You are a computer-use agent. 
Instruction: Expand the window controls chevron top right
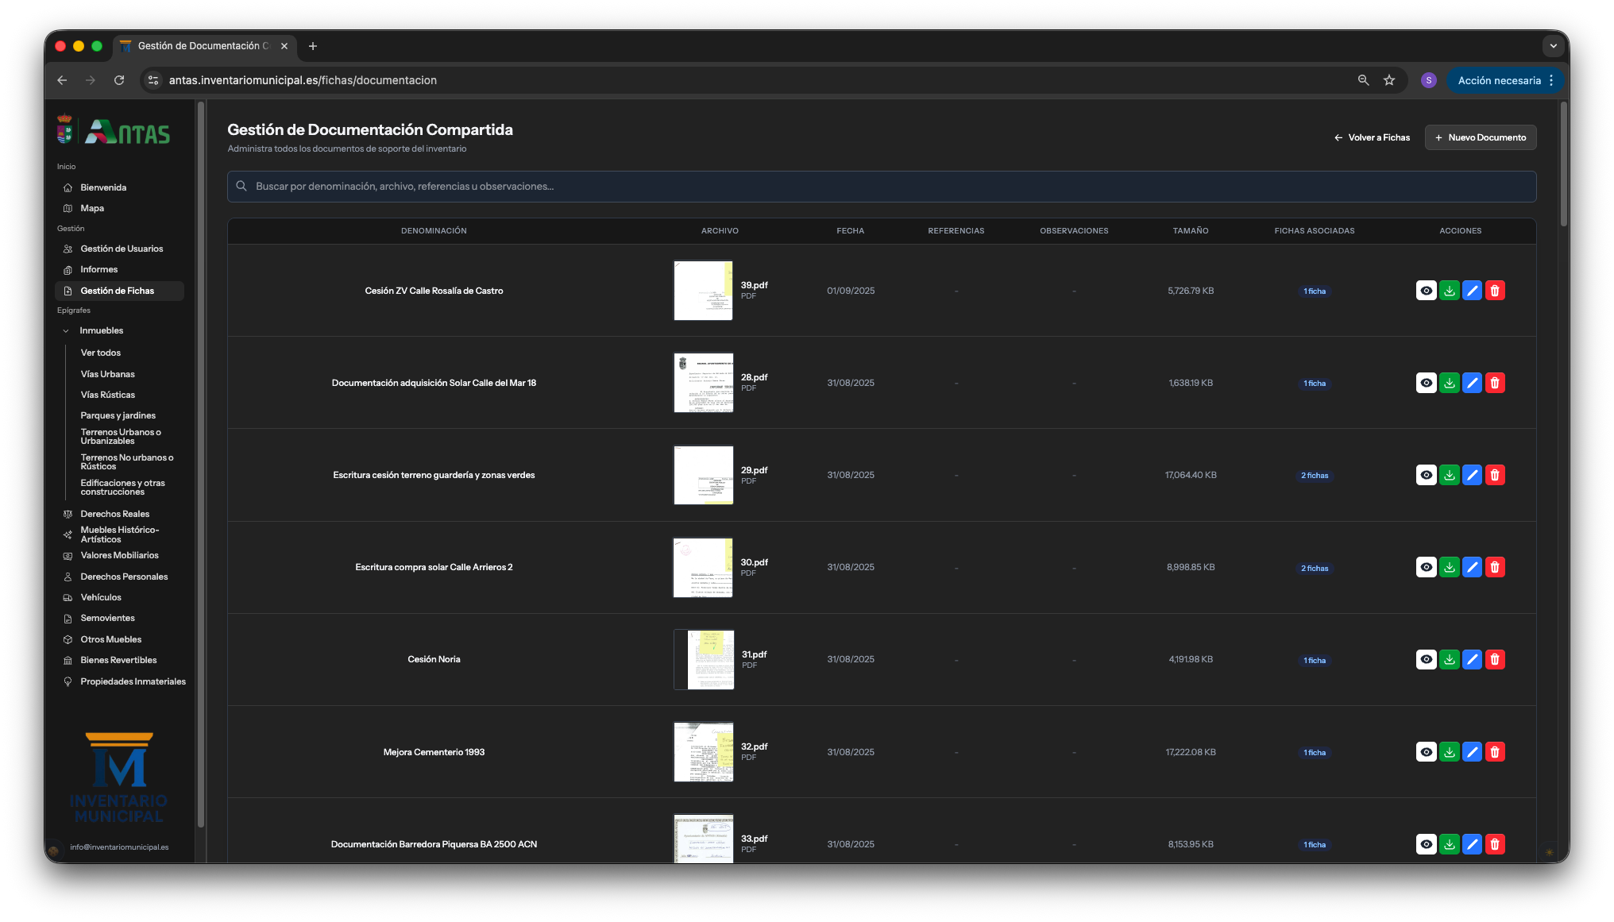pyautogui.click(x=1554, y=46)
